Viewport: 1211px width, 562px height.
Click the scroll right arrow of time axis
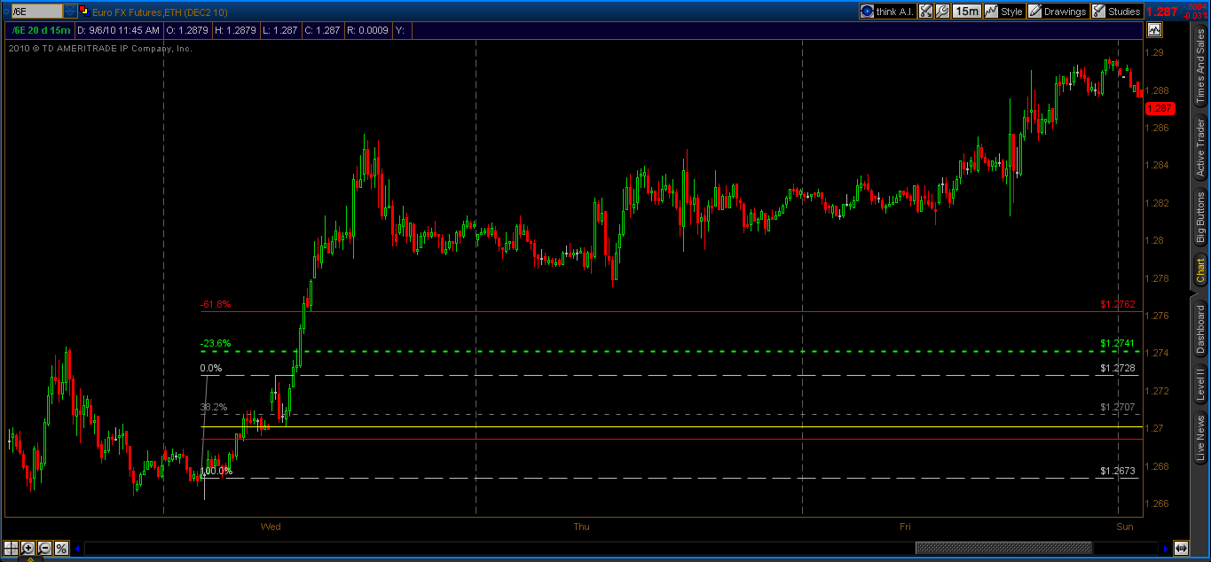tap(1164, 548)
